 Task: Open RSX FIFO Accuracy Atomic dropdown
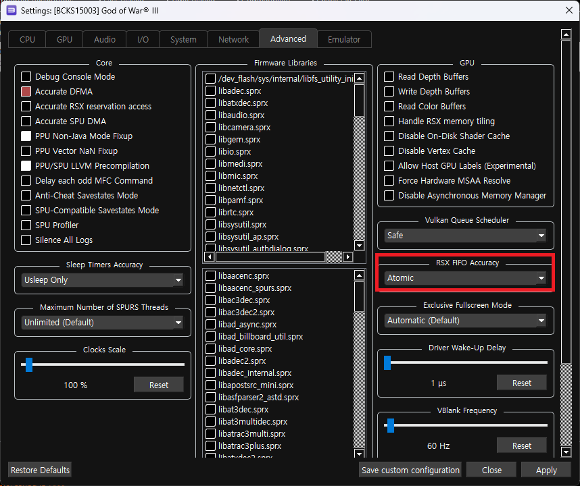(465, 277)
